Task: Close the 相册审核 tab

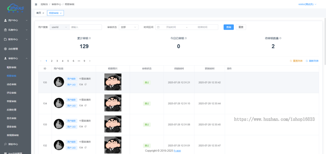Action: click(x=61, y=13)
